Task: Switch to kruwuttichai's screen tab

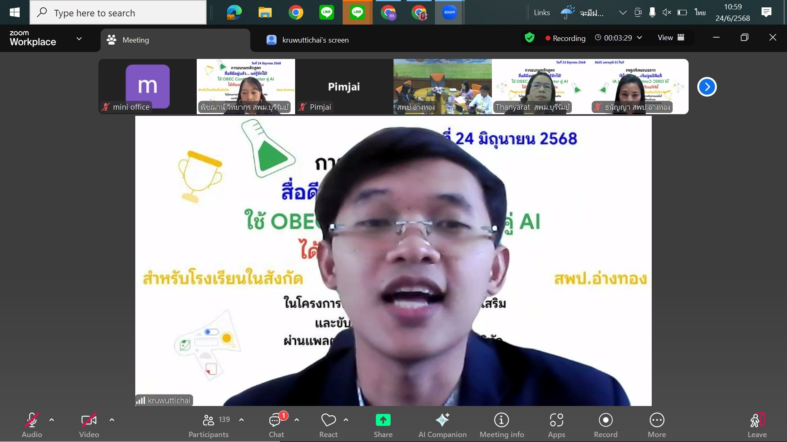Action: pyautogui.click(x=307, y=40)
